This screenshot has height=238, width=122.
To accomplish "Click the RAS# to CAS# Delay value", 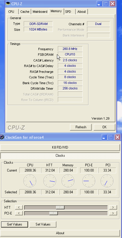I will pyautogui.click(x=70, y=66).
